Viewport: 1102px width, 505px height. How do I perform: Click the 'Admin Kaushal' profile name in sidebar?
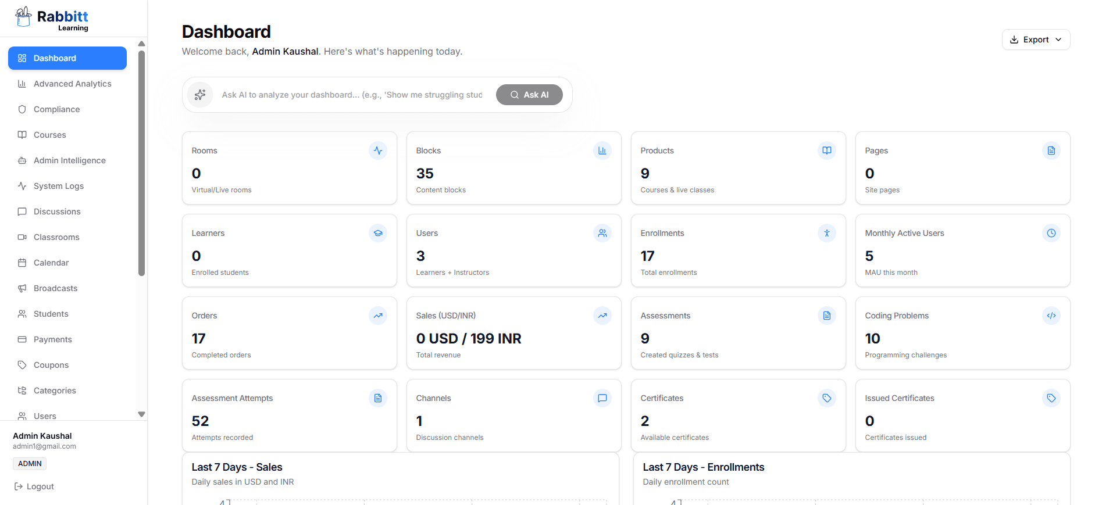[x=42, y=436]
